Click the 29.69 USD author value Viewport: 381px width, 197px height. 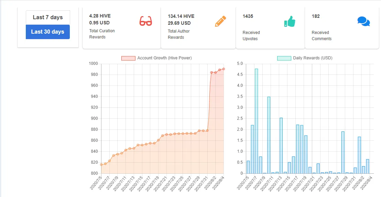(179, 23)
